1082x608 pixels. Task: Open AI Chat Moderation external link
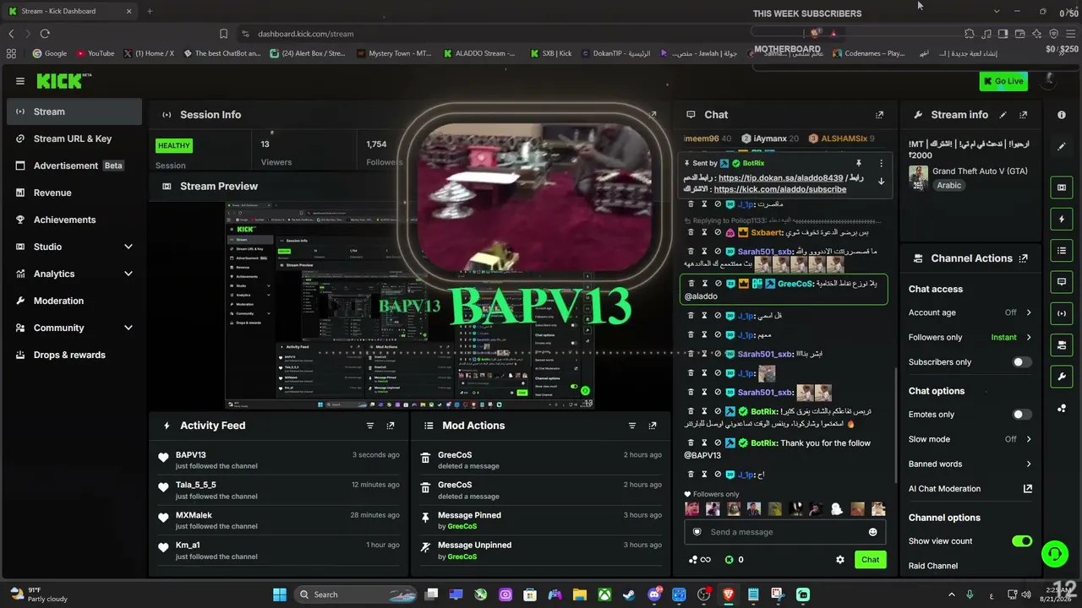coord(1028,489)
